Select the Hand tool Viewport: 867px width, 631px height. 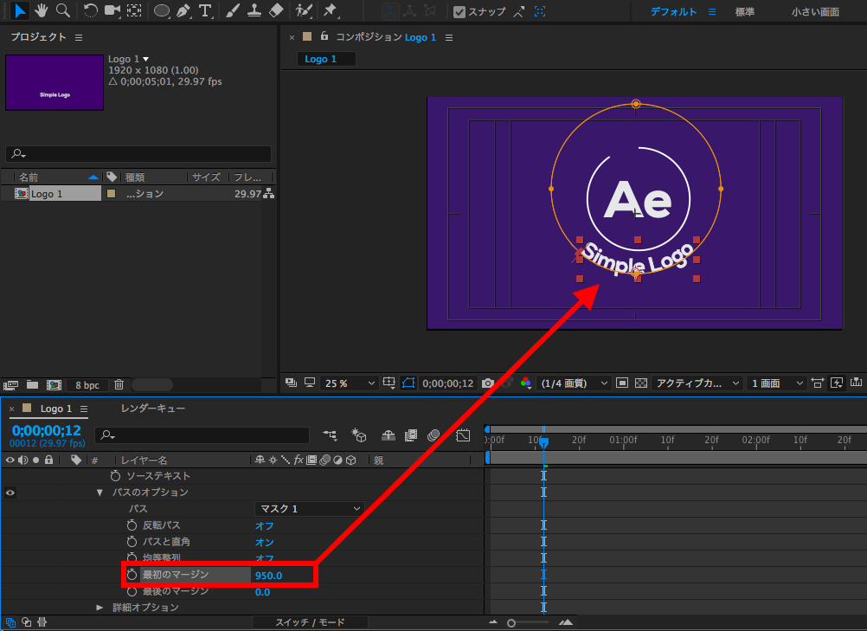click(x=42, y=11)
